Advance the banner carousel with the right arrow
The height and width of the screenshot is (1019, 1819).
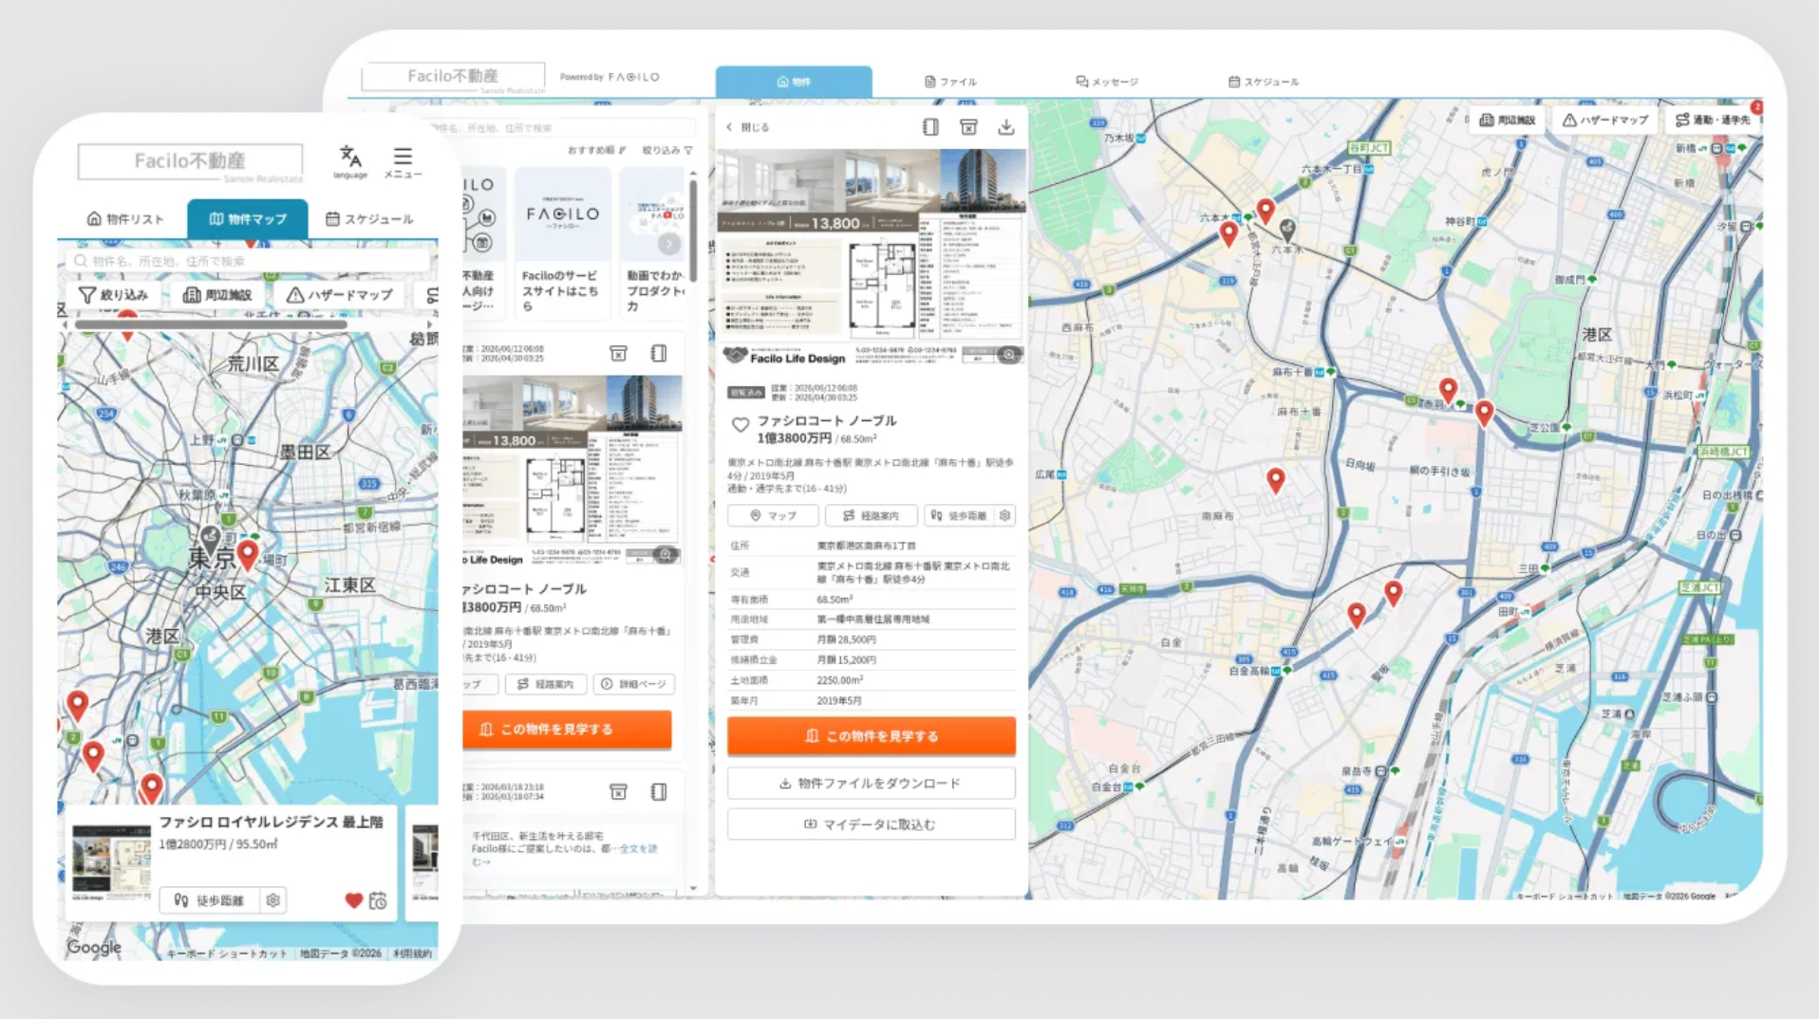pos(669,244)
